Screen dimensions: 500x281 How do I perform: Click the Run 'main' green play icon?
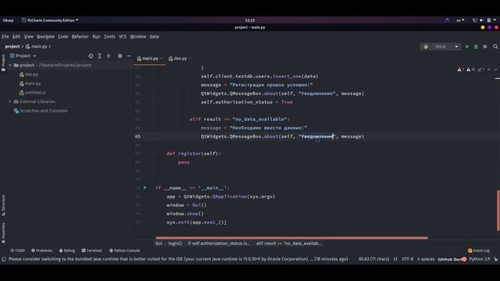(x=467, y=47)
